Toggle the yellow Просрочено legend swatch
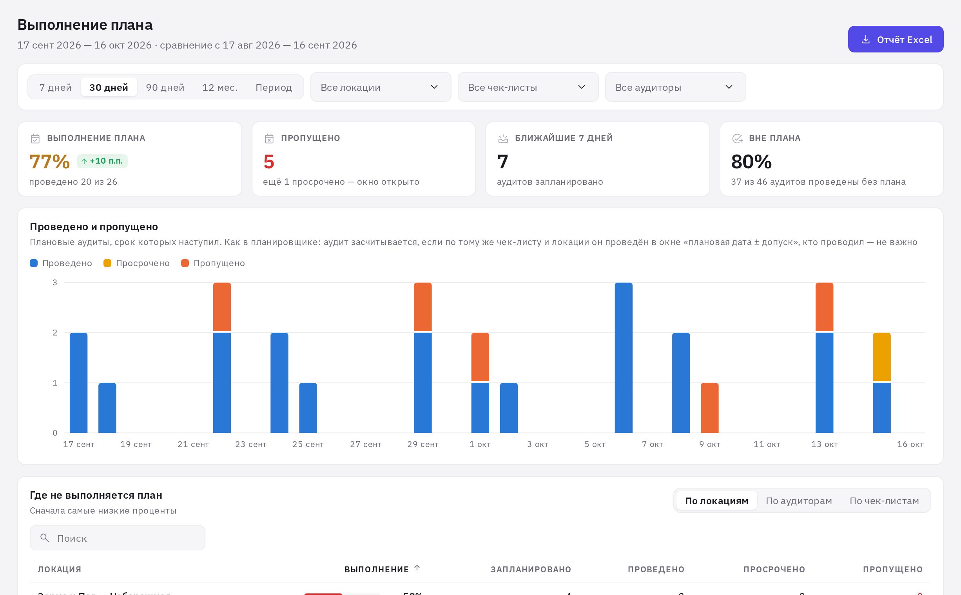Viewport: 961px width, 595px height. click(107, 263)
